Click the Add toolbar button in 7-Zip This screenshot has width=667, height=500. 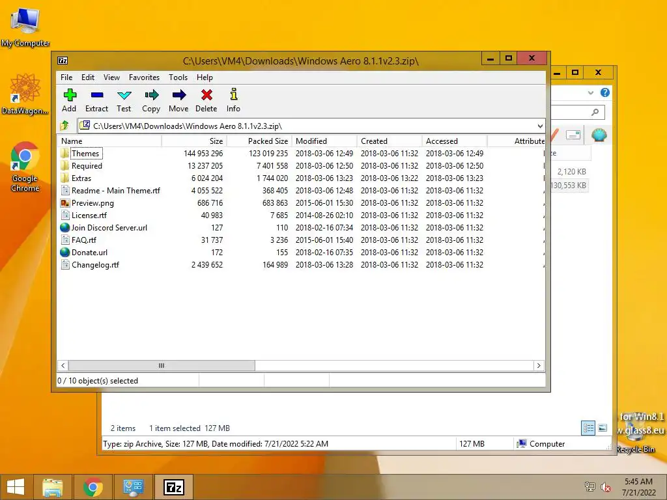click(69, 100)
